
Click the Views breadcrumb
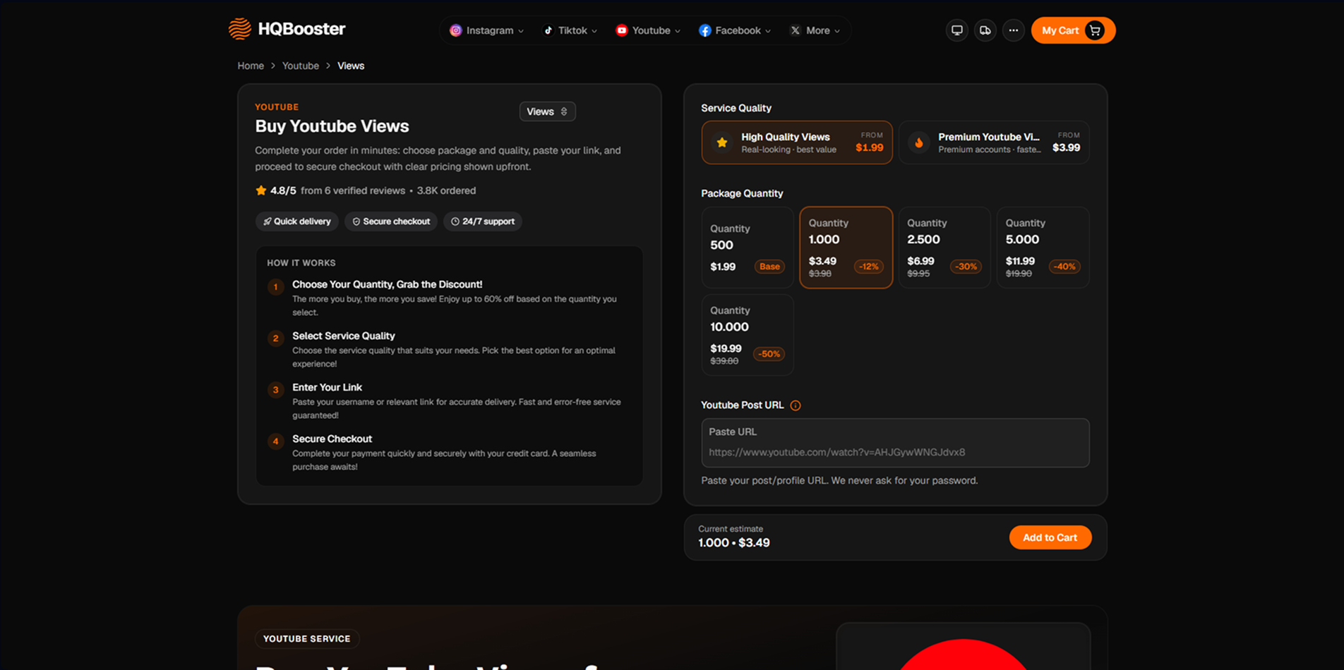tap(351, 66)
